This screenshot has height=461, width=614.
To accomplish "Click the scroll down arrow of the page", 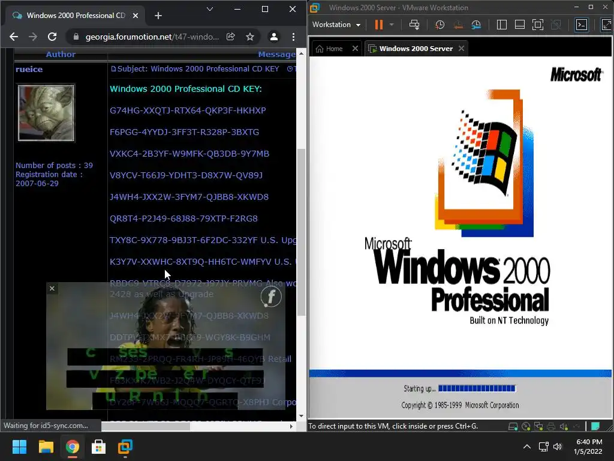I will click(301, 416).
